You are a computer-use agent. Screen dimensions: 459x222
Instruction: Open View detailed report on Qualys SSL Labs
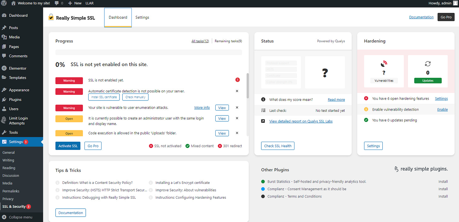[x=301, y=121]
